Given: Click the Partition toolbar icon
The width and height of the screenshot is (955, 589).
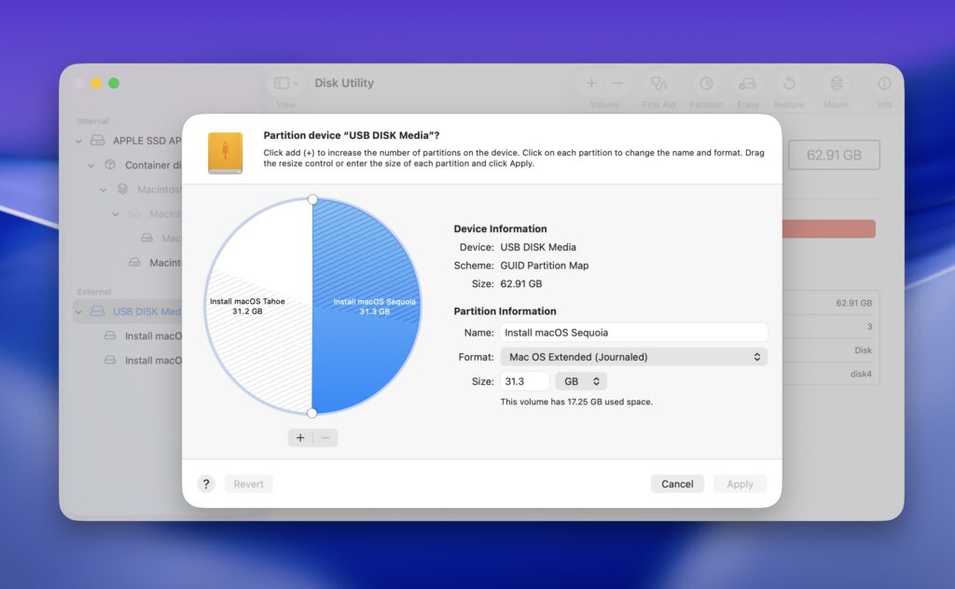Looking at the screenshot, I should coord(706,84).
